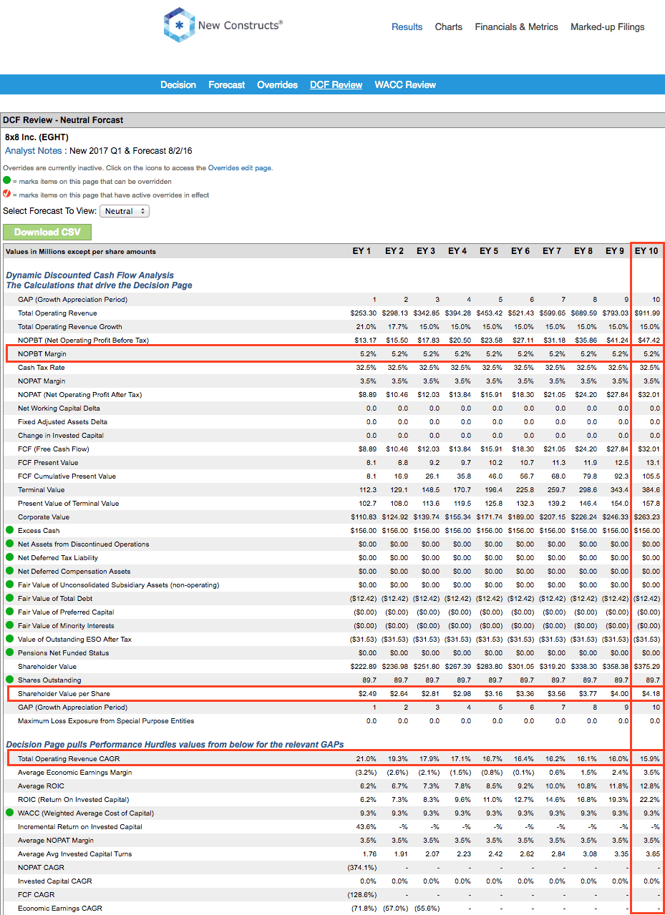Click override dot for Net Deferred Tax Liability

tap(9, 557)
